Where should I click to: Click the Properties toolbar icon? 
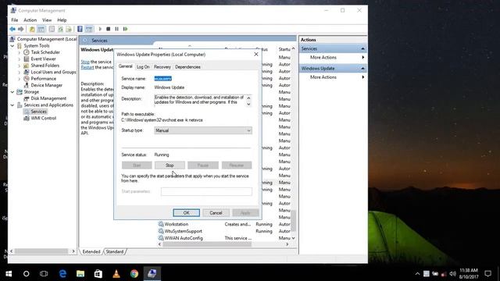click(52, 29)
